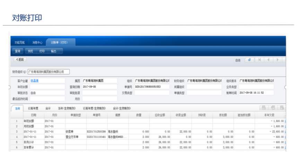298x167 pixels.
Task: Click the - 23,600.00 balance cell
Action: tap(270, 131)
